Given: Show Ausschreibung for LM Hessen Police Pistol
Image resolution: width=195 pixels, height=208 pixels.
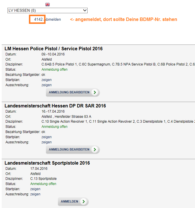Looking at the screenshot, I should pos(47,85).
